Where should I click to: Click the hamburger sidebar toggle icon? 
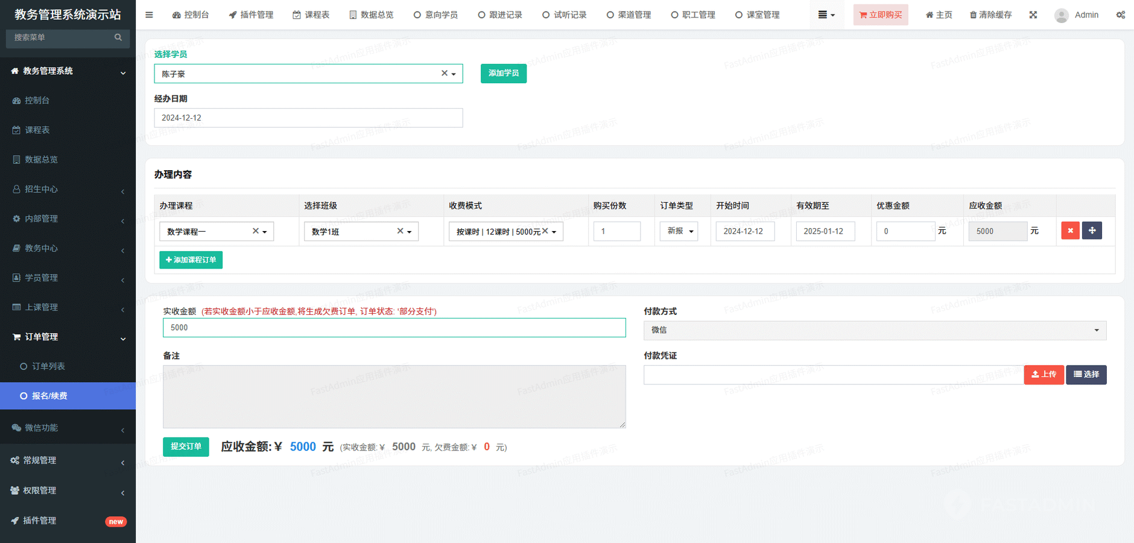149,15
